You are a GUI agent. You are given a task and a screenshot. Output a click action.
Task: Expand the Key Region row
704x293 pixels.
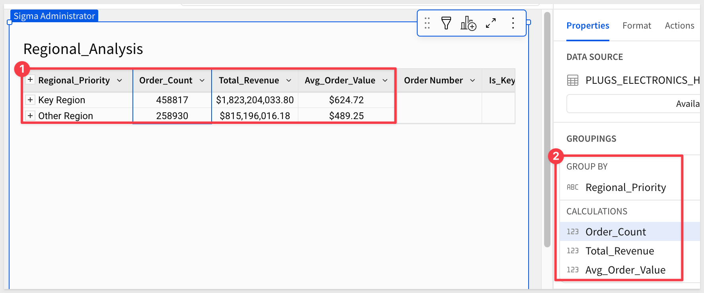point(30,100)
